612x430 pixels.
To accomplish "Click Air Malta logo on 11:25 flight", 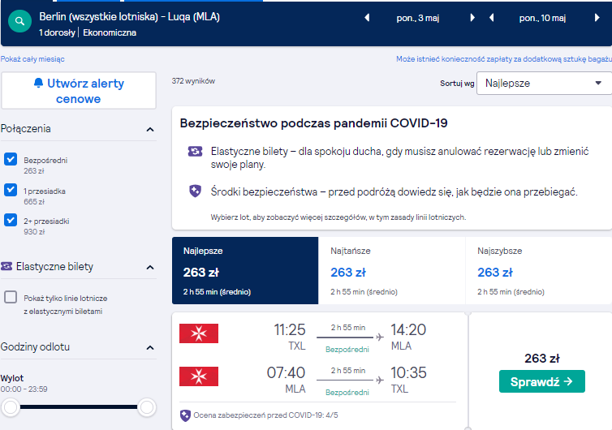I will (x=199, y=333).
